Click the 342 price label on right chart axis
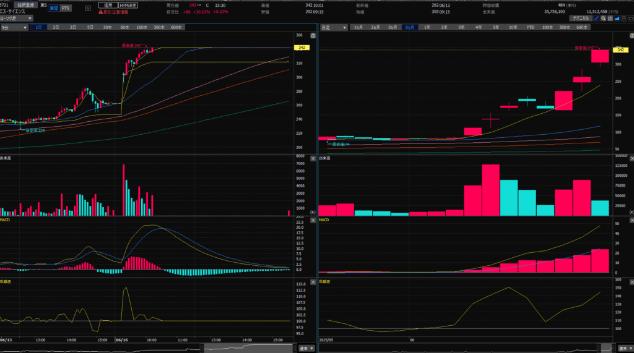 point(620,50)
